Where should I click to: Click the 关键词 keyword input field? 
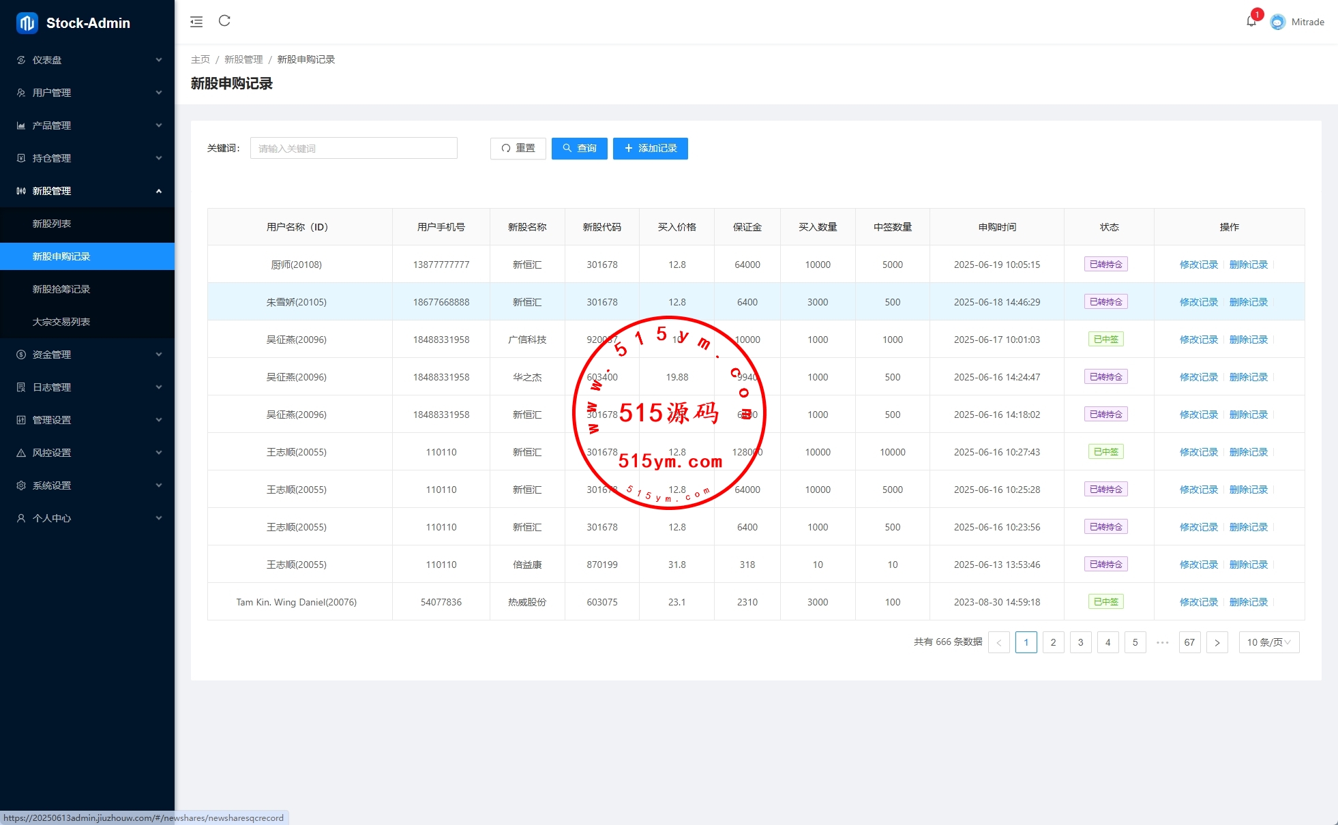click(x=353, y=148)
